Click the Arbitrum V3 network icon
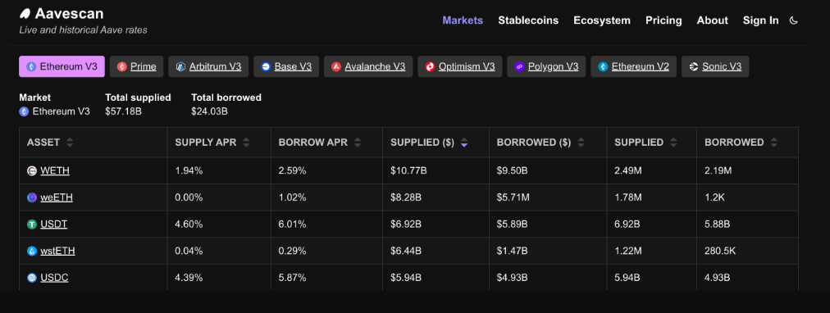Viewport: 830px width, 313px height. (180, 66)
